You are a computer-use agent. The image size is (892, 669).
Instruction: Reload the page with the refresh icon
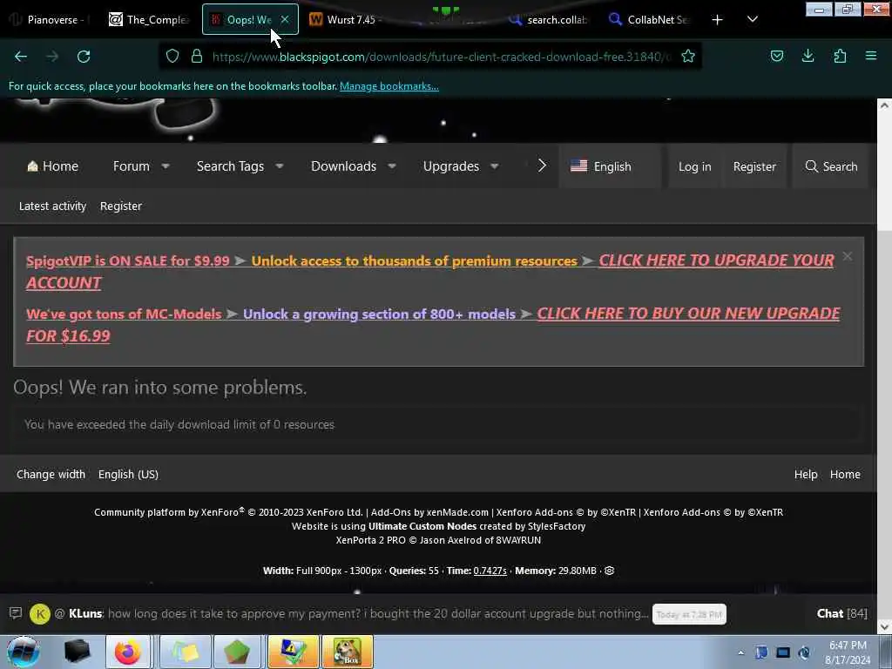[x=84, y=57]
